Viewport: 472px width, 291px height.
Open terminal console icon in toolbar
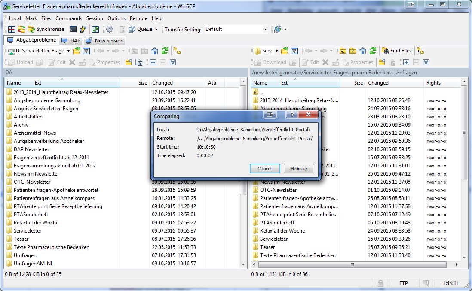pyautogui.click(x=73, y=29)
